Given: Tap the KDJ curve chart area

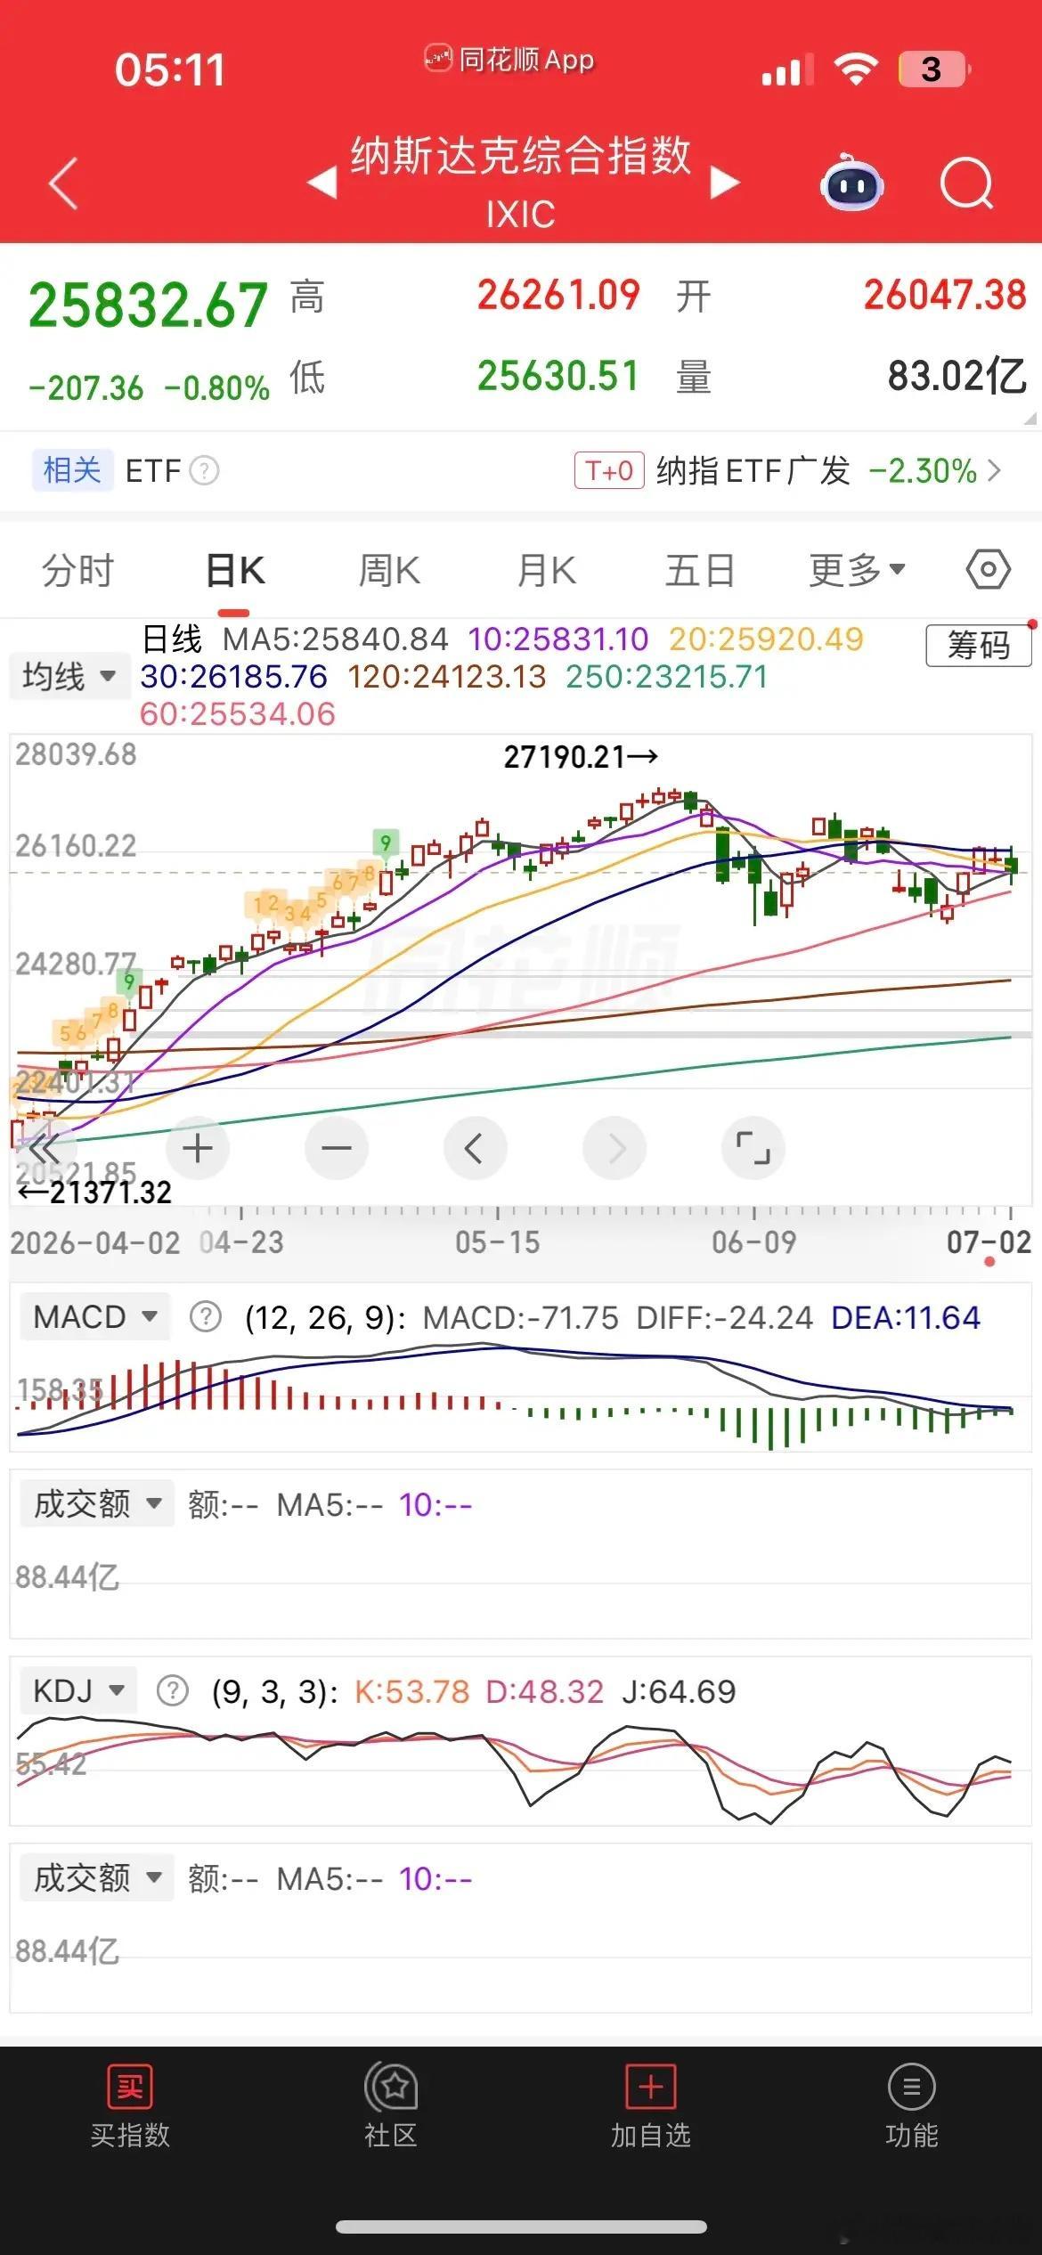Looking at the screenshot, I should click(520, 1771).
